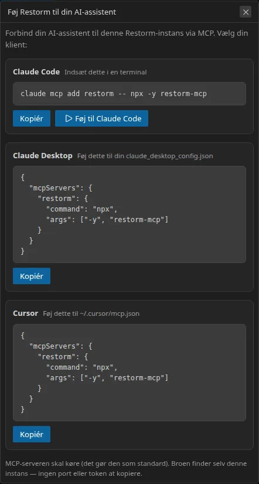Select the Cursor section heading
The height and width of the screenshot is (484, 259).
tap(25, 313)
